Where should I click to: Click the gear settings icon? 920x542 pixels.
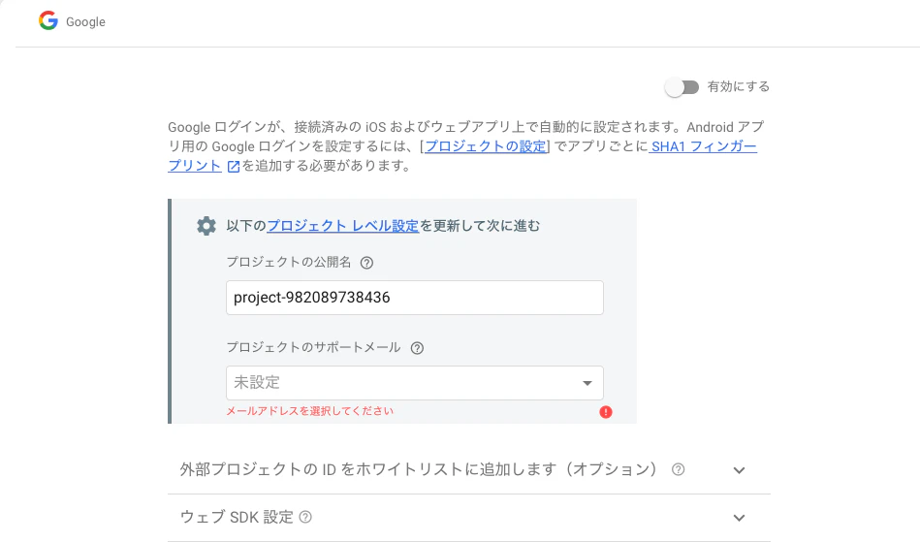(206, 226)
